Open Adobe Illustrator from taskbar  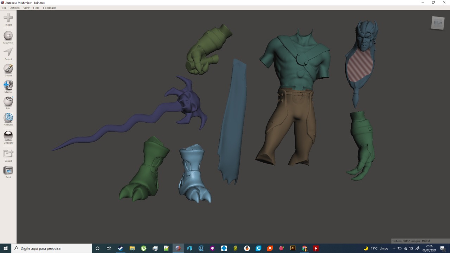pos(293,248)
